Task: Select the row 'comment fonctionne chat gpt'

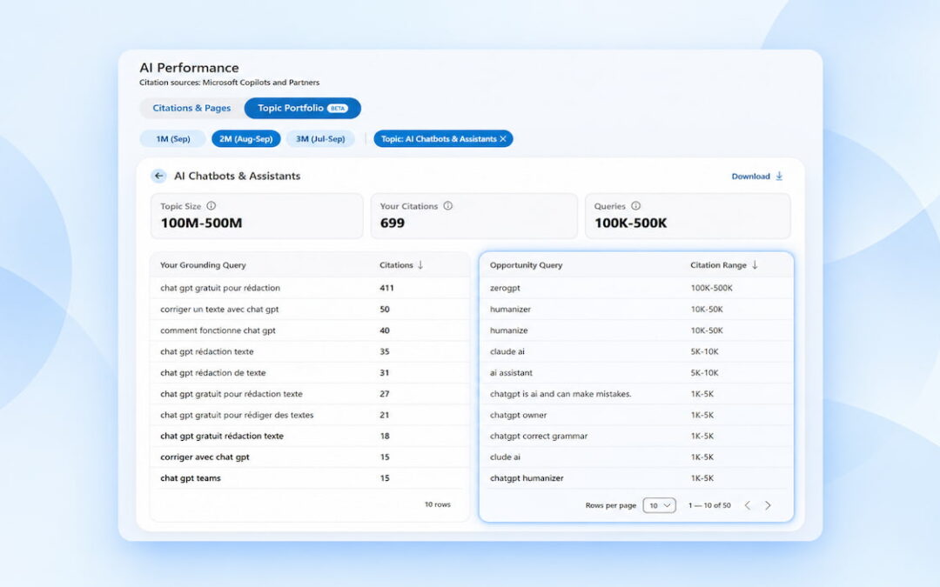Action: click(x=309, y=330)
